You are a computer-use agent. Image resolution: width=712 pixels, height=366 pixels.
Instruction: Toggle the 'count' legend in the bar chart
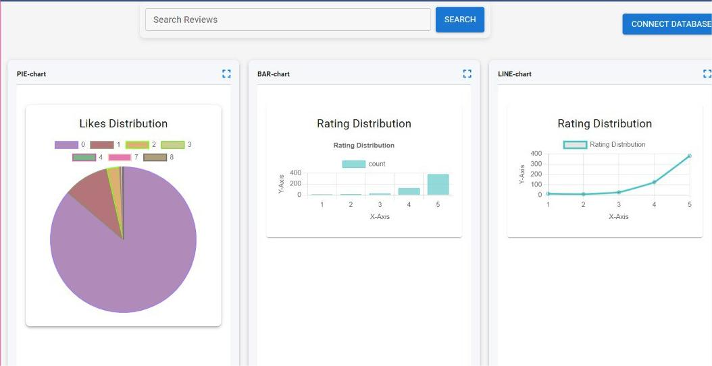pos(354,164)
